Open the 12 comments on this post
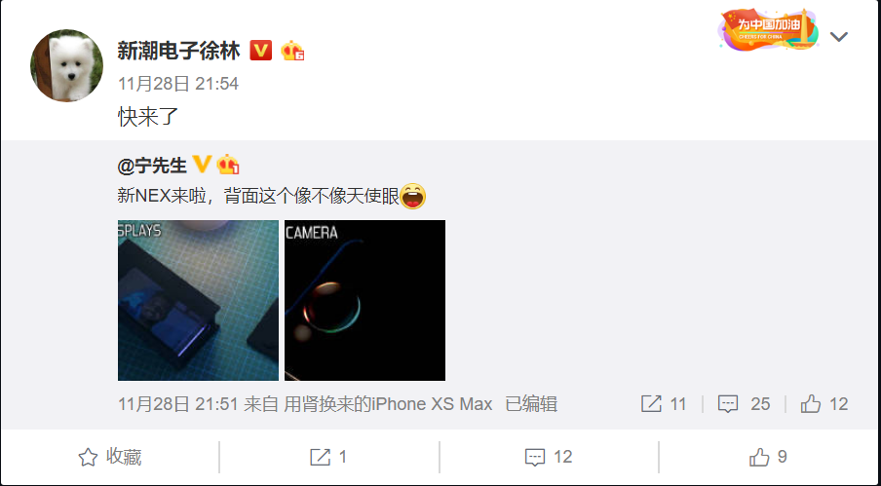The image size is (881, 486). pyautogui.click(x=549, y=458)
